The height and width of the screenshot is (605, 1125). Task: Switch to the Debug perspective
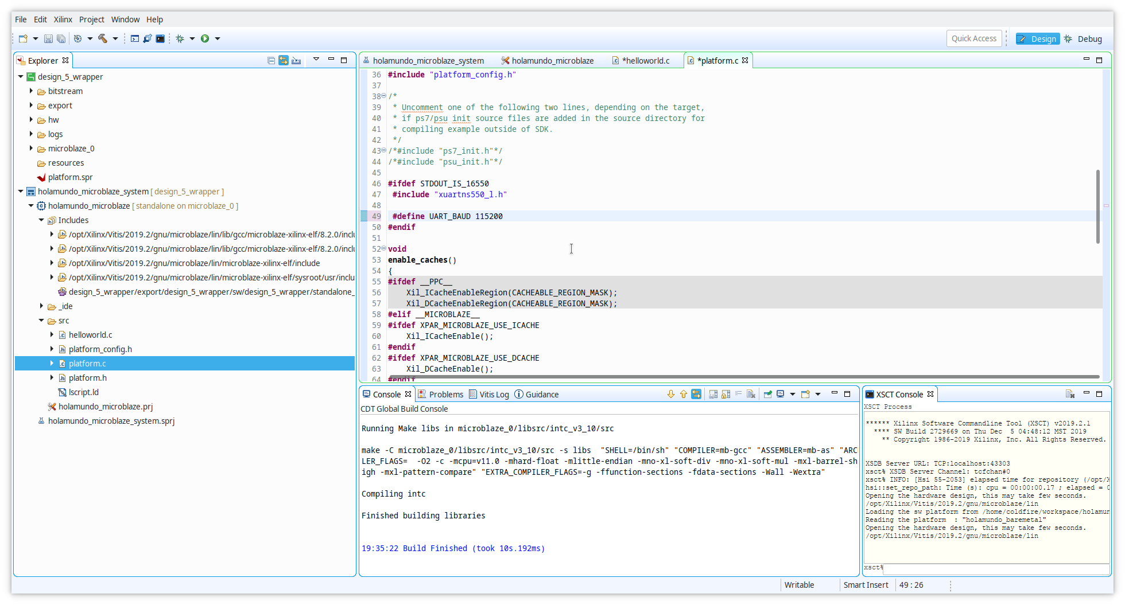pos(1083,39)
